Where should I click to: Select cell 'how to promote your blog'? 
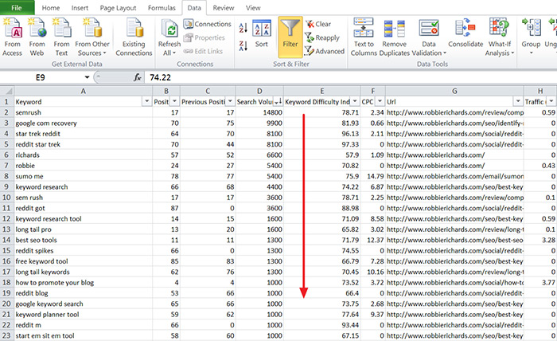pos(83,283)
